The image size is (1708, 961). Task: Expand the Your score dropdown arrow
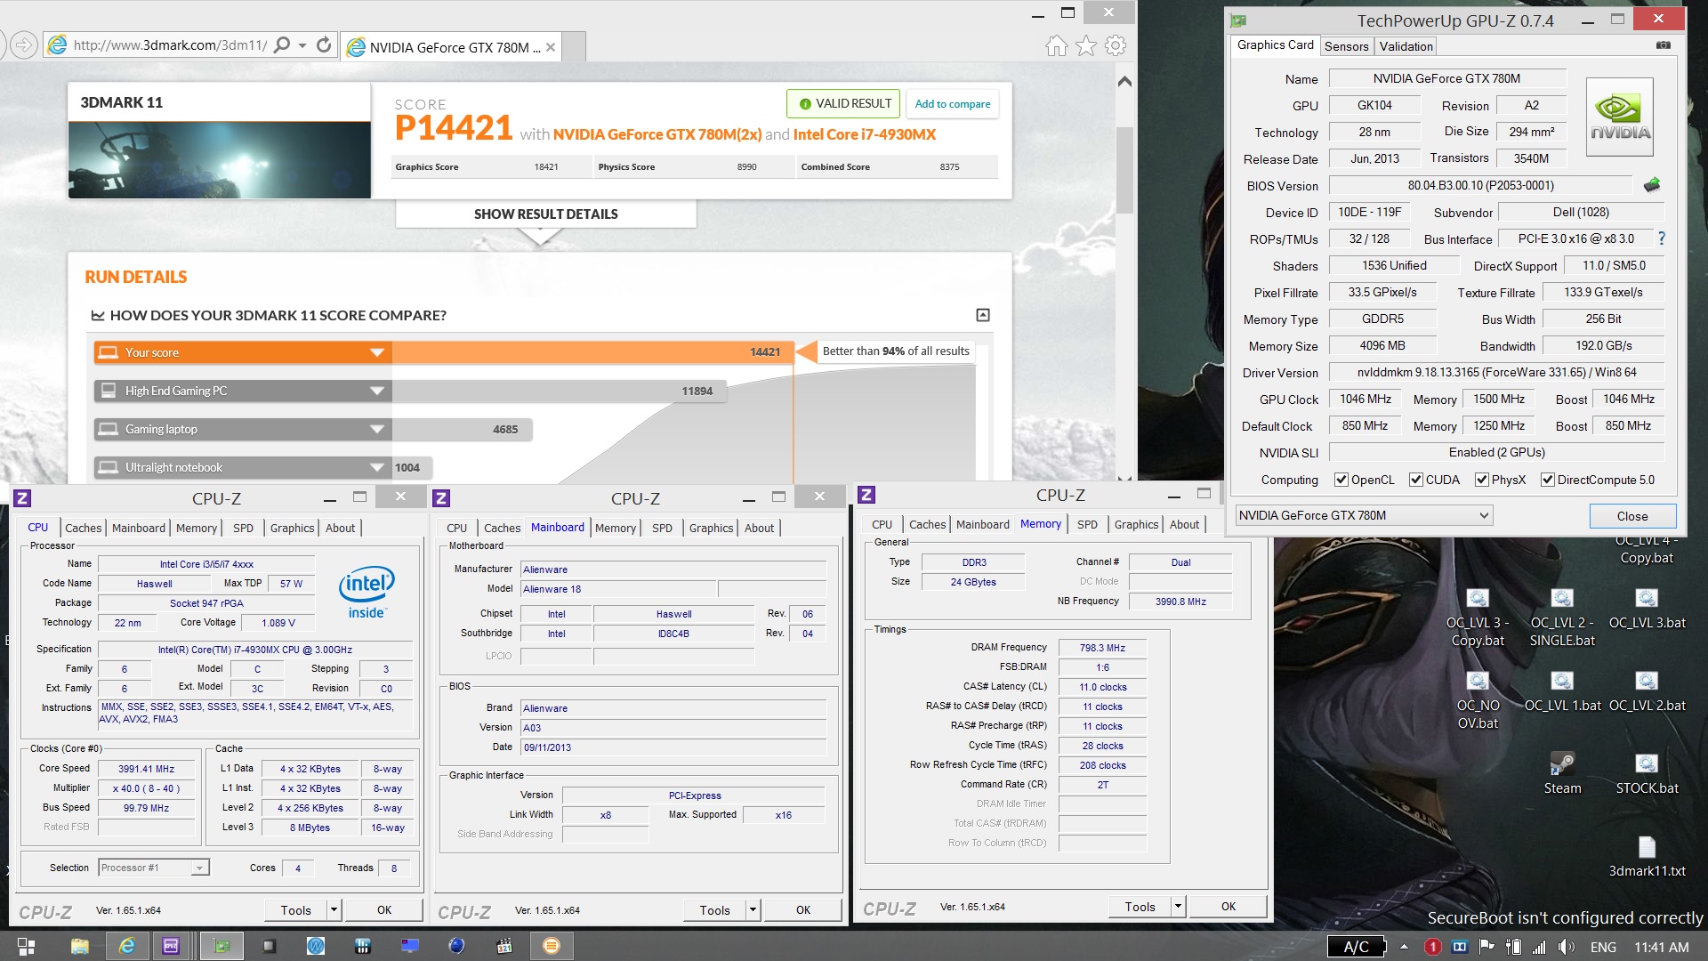pos(376,352)
